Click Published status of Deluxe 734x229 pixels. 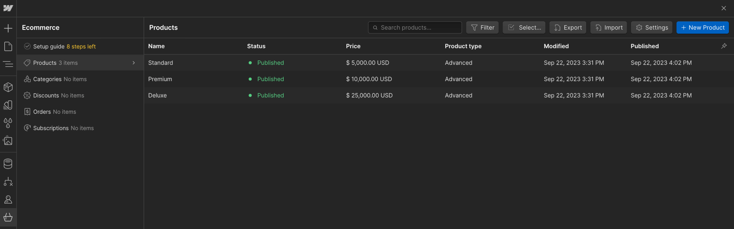270,95
